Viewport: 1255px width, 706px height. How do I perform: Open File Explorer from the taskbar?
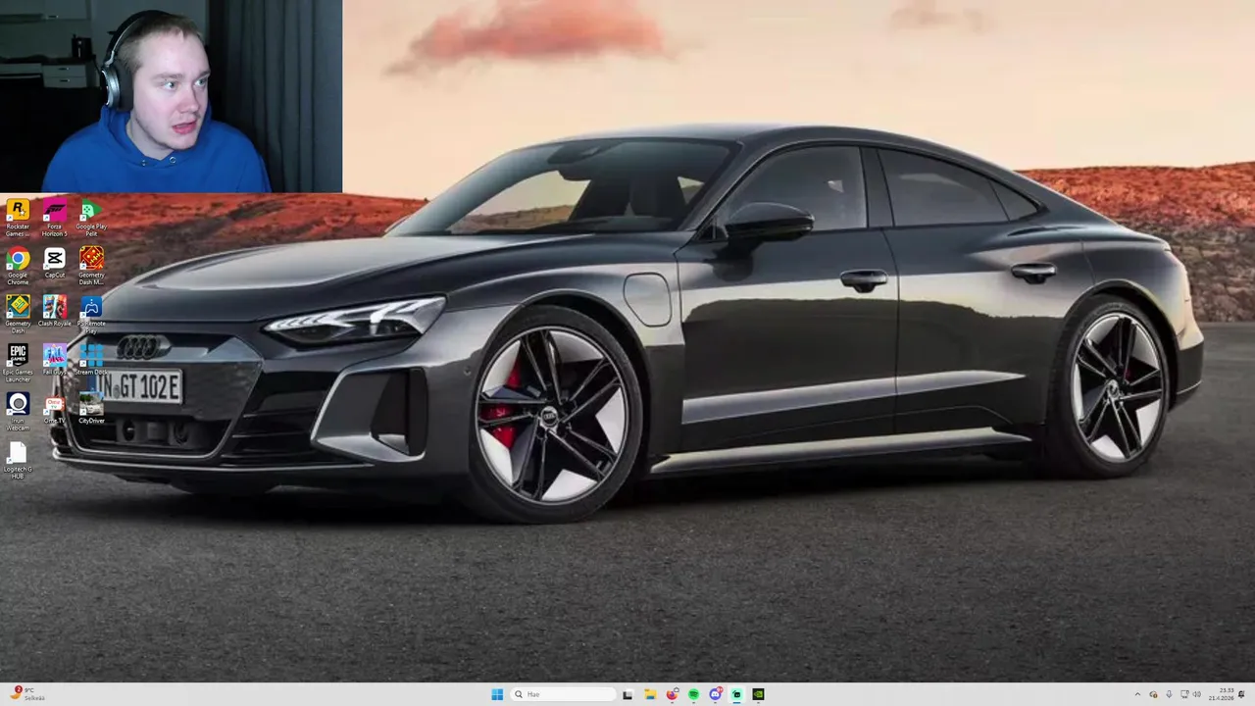coord(650,694)
